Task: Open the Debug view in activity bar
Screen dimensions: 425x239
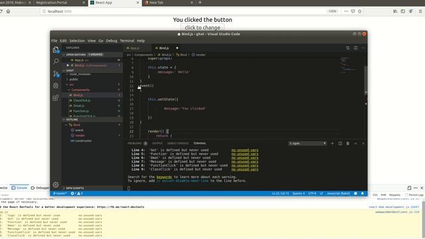Action: pos(56,86)
